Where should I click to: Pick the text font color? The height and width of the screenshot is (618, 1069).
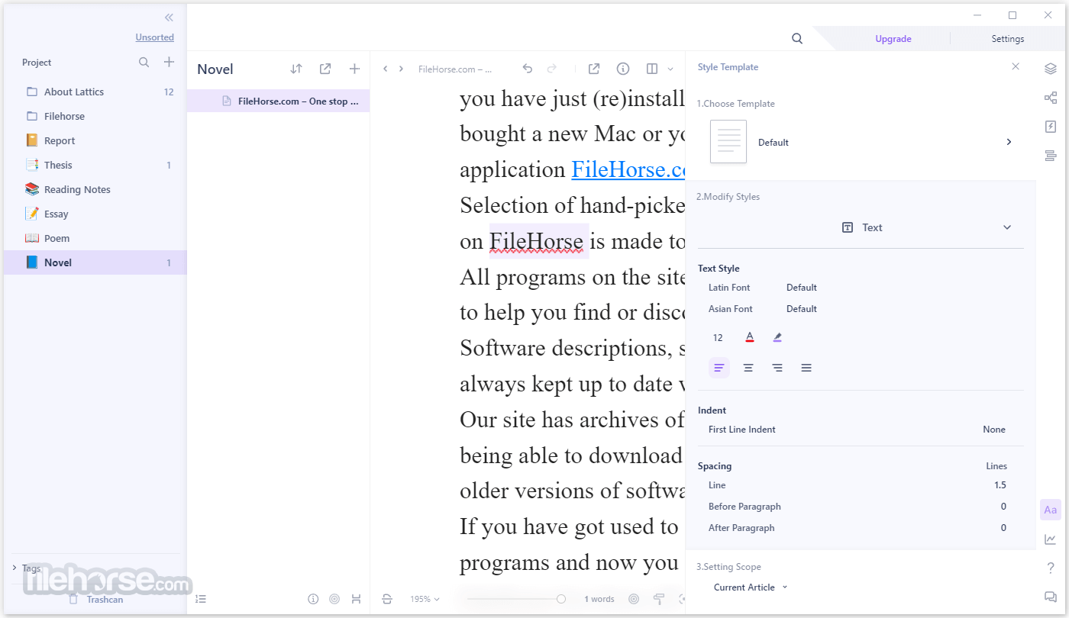click(750, 337)
